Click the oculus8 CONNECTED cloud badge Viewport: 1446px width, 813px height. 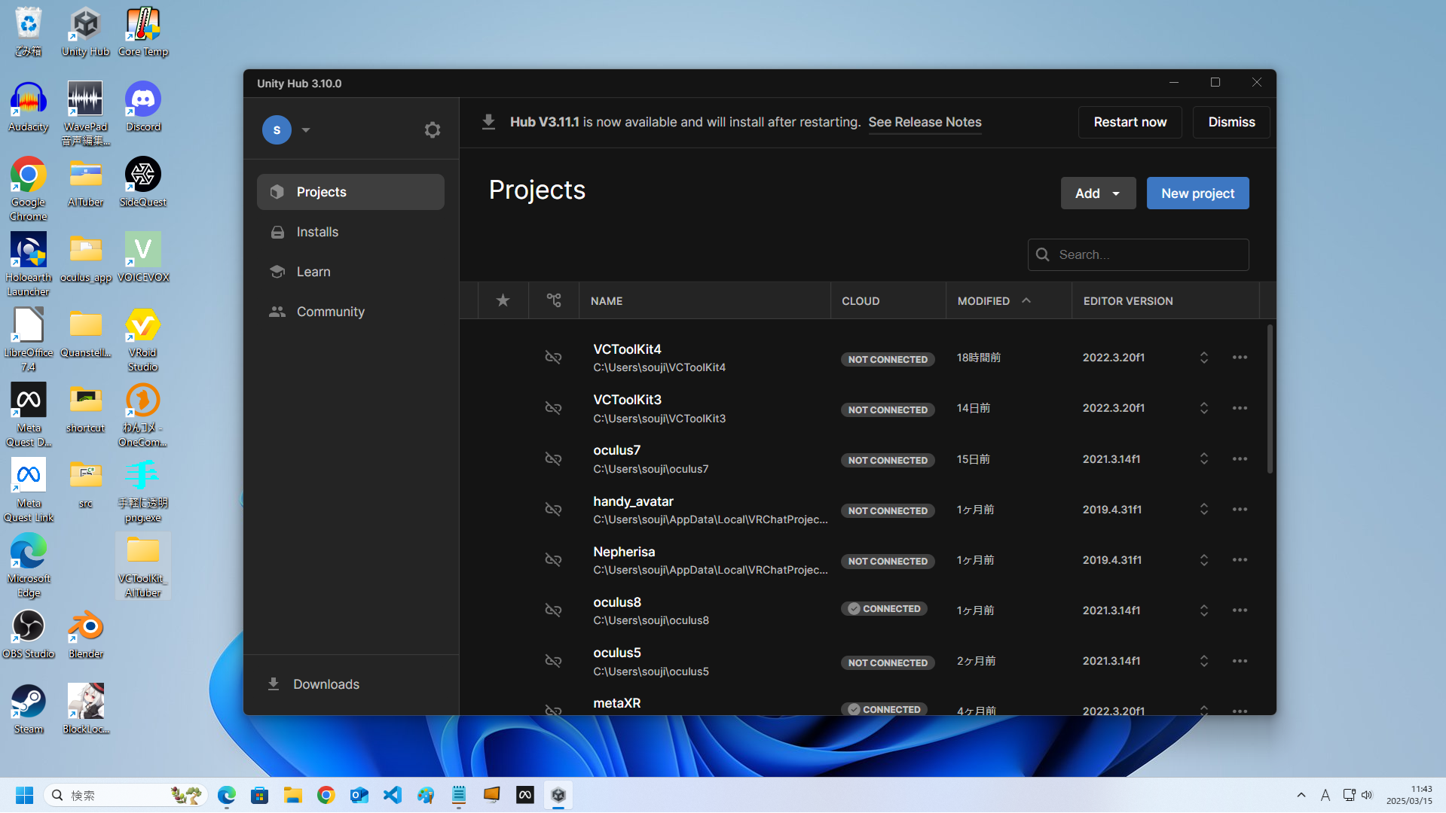[x=884, y=609]
